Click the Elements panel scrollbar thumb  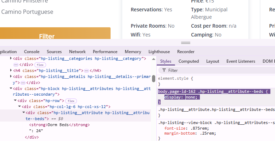pos(153,79)
